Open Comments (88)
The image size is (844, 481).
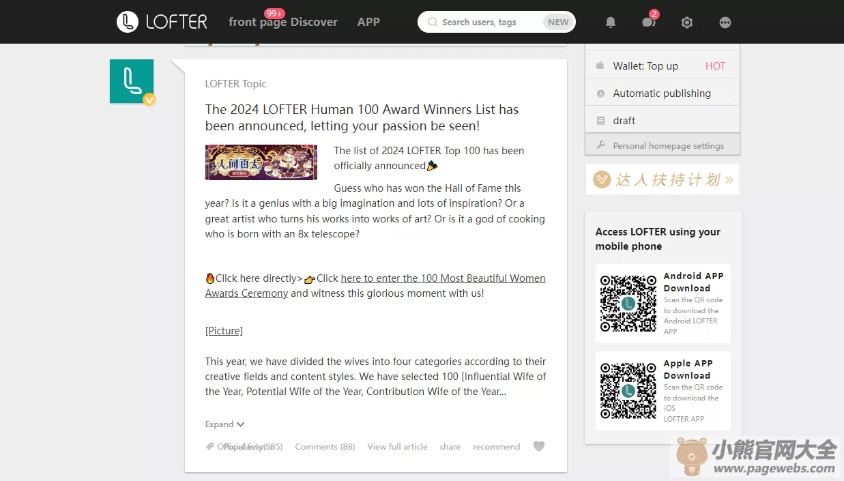325,447
